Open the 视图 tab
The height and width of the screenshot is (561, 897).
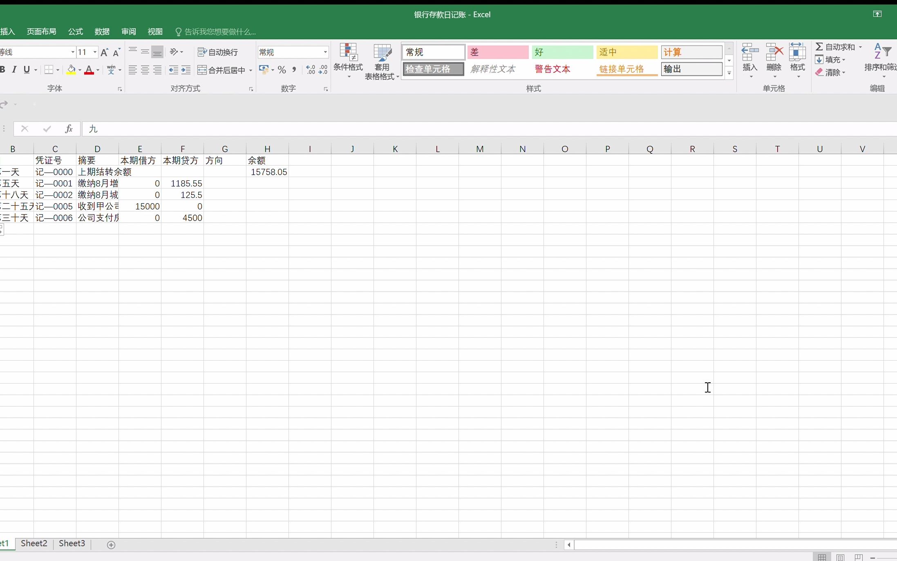pos(155,31)
